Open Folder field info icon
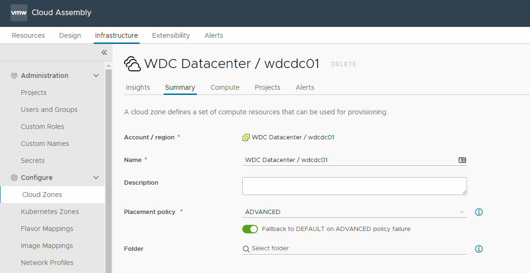 click(x=478, y=249)
